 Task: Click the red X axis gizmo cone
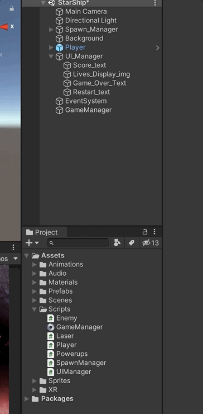pos(4,27)
